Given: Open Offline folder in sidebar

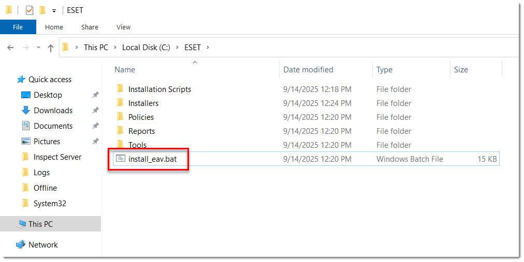Looking at the screenshot, I should [x=45, y=188].
